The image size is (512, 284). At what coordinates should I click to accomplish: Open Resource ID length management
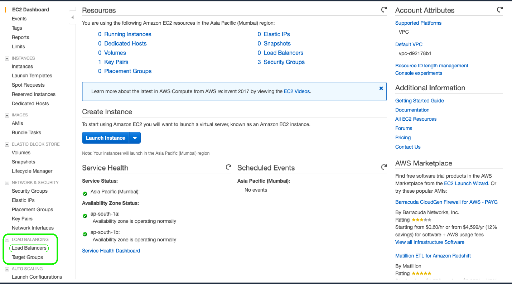432,66
